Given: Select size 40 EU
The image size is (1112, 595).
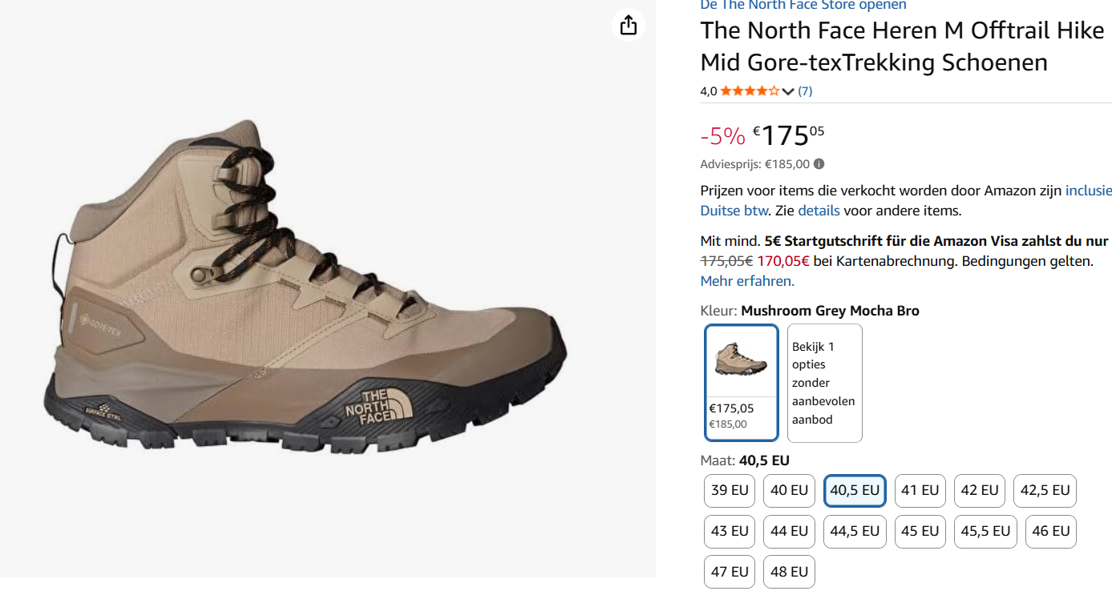Looking at the screenshot, I should point(789,490).
